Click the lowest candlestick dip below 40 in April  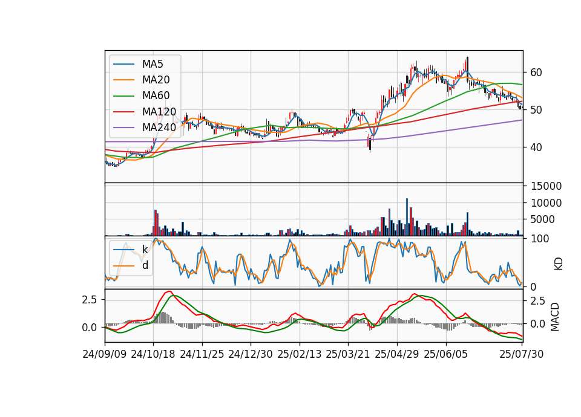click(x=370, y=144)
